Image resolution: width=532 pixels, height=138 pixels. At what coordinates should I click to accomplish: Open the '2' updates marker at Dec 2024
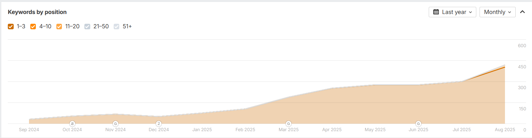pyautogui.click(x=159, y=124)
